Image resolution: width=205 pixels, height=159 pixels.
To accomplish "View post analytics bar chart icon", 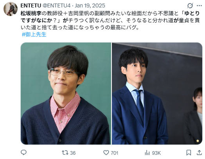I will point(147,153).
